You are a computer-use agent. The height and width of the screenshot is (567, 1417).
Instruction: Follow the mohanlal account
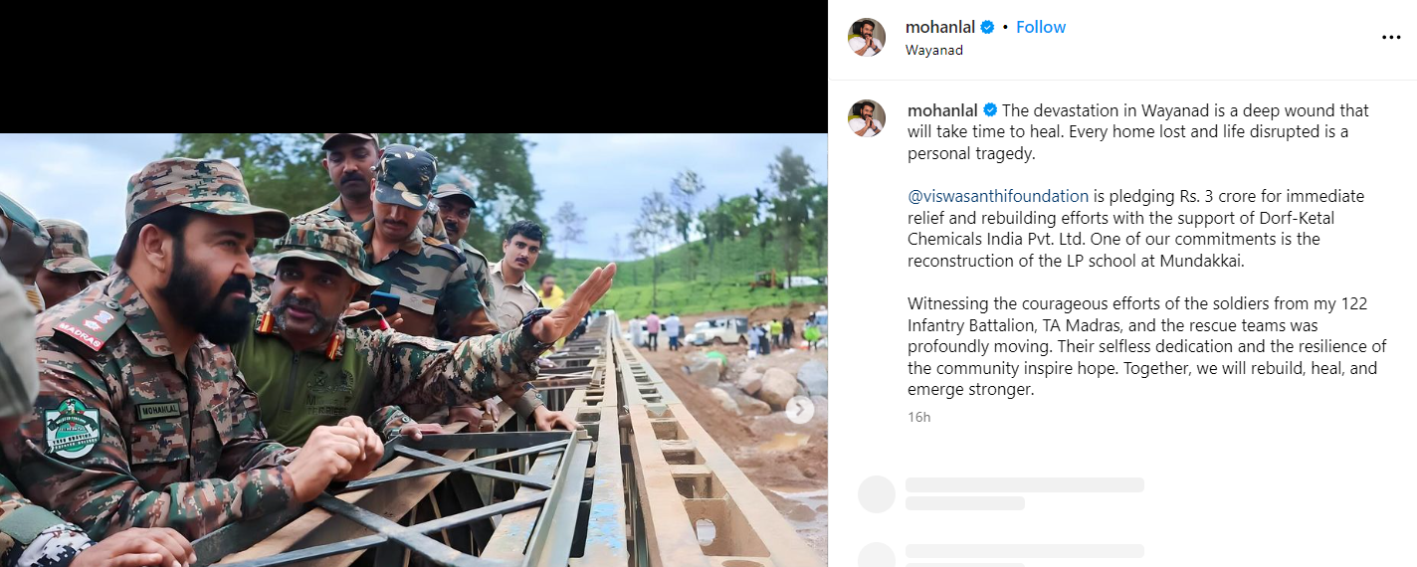point(1041,27)
